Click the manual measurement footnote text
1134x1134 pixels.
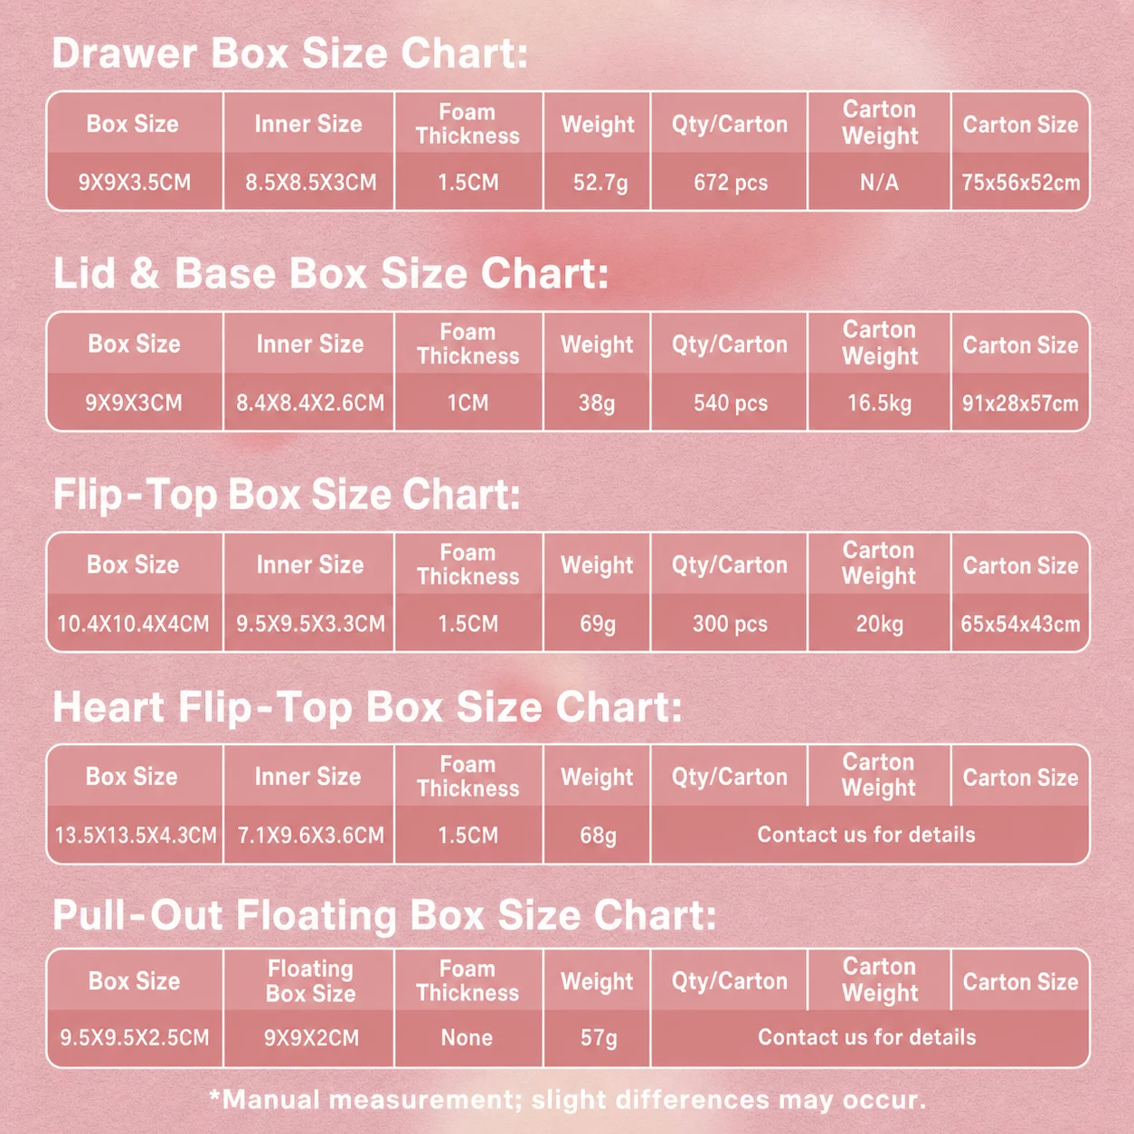pyautogui.click(x=568, y=1100)
